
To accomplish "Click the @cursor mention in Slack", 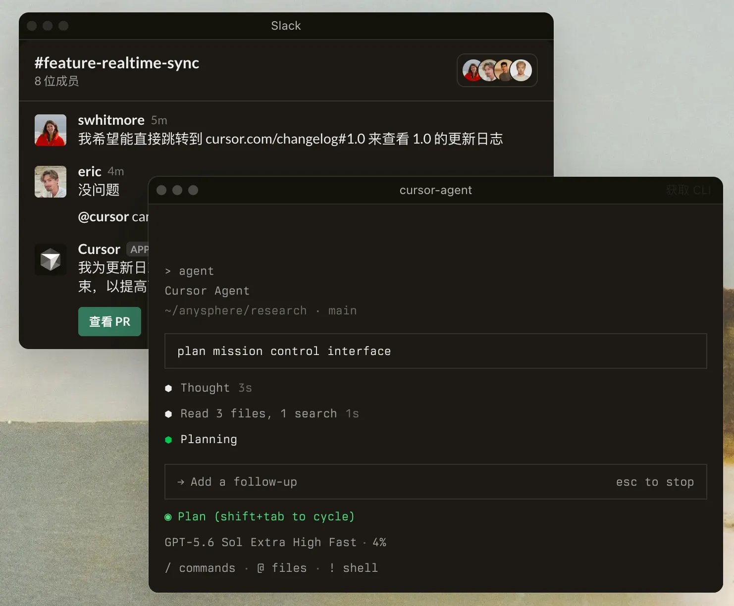I will click(x=104, y=217).
